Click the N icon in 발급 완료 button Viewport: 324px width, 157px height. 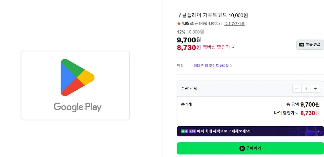pyautogui.click(x=302, y=45)
